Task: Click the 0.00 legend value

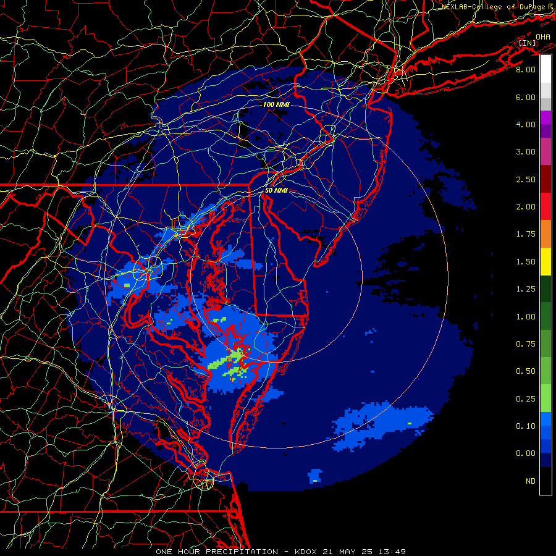Action: point(526,453)
